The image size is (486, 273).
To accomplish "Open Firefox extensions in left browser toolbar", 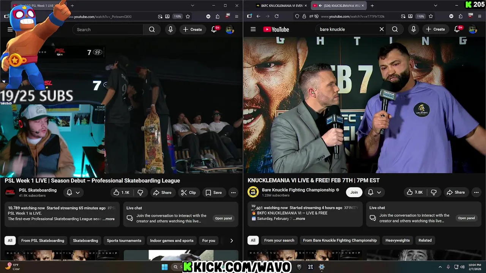I will [218, 17].
